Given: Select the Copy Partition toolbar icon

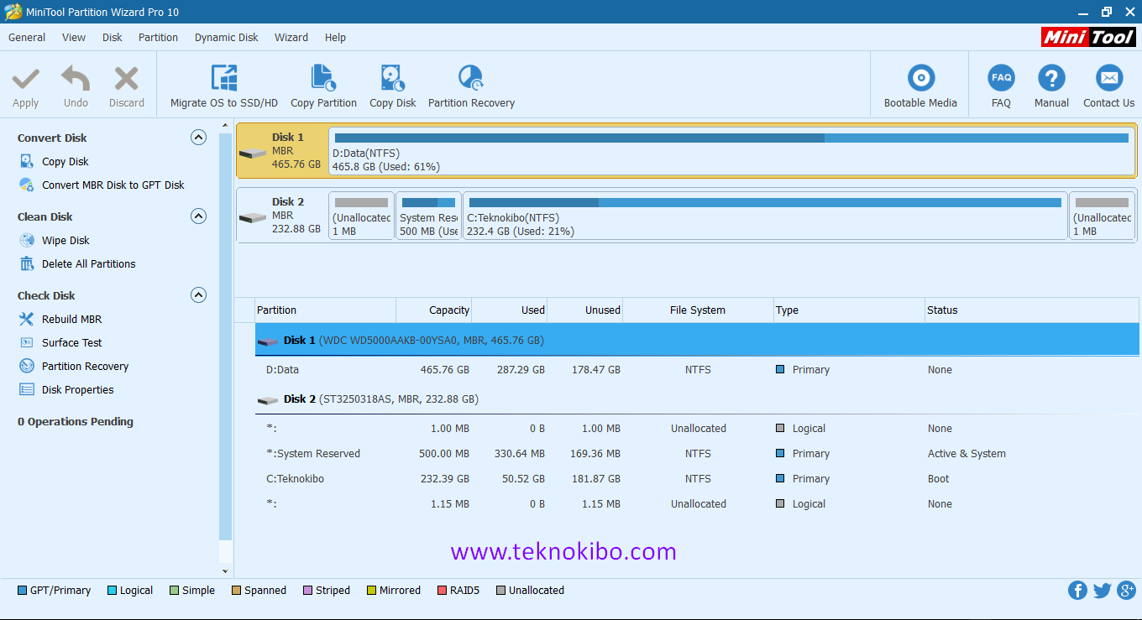Looking at the screenshot, I should tap(323, 84).
